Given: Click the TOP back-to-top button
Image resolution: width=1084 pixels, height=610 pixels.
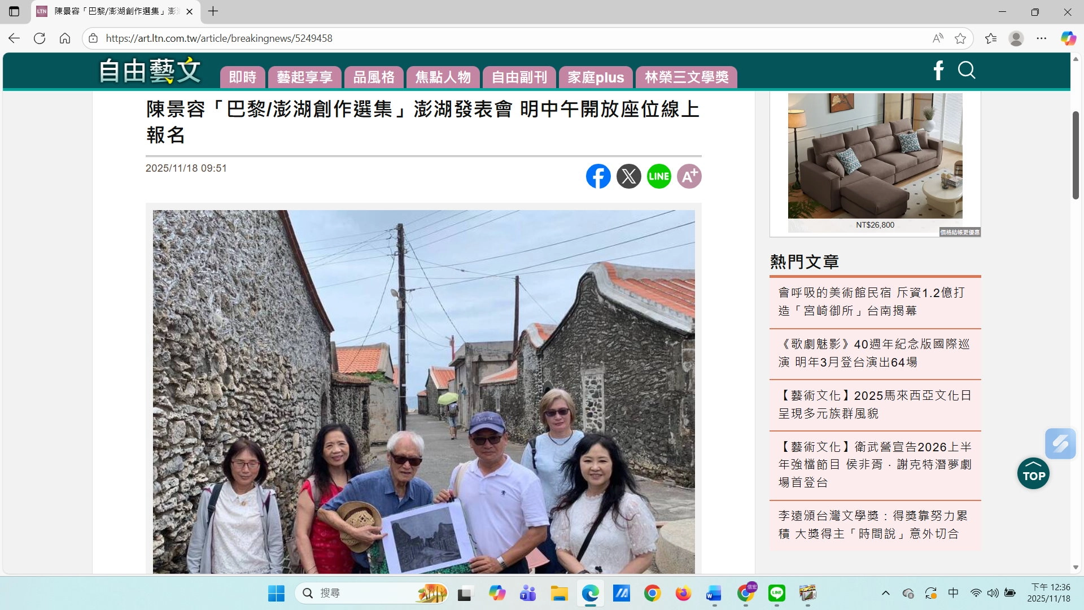Looking at the screenshot, I should pyautogui.click(x=1033, y=473).
